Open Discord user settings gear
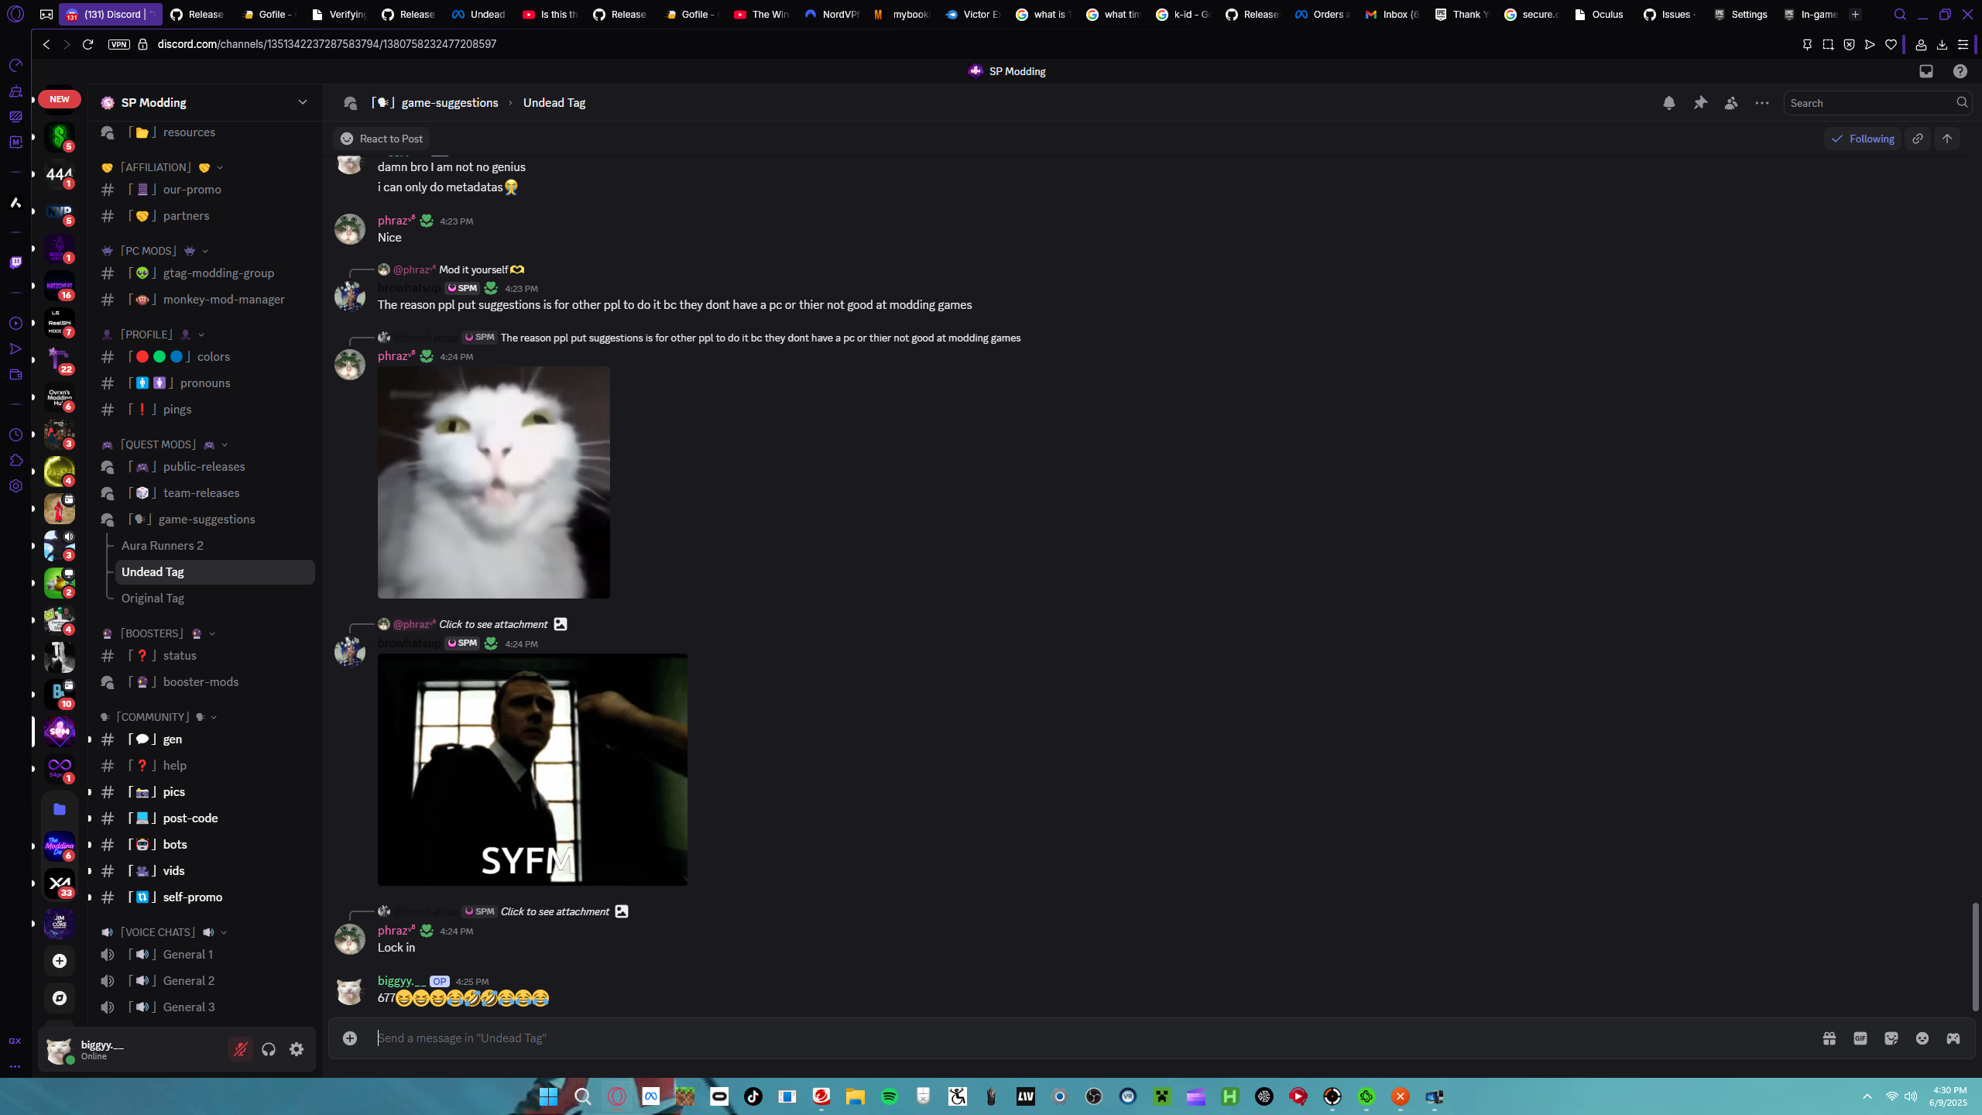This screenshot has height=1115, width=1982. click(297, 1049)
